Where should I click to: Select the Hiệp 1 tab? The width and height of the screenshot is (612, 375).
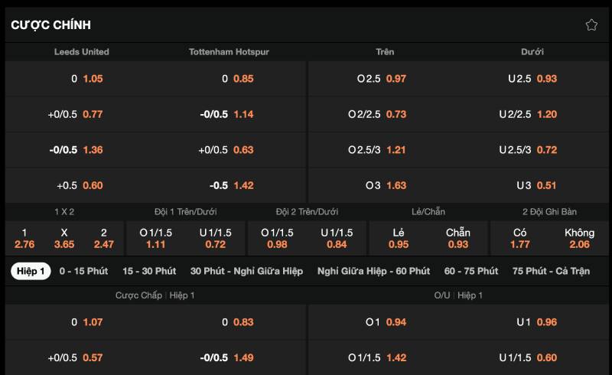click(31, 271)
